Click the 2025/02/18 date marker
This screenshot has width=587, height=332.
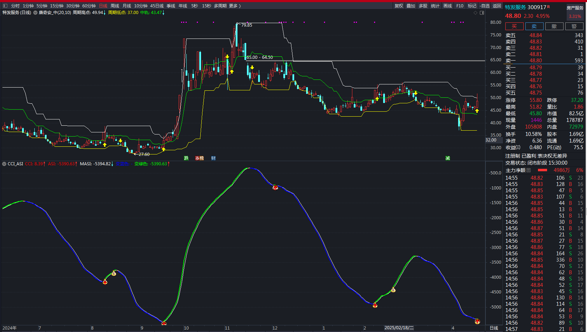[x=399, y=328]
